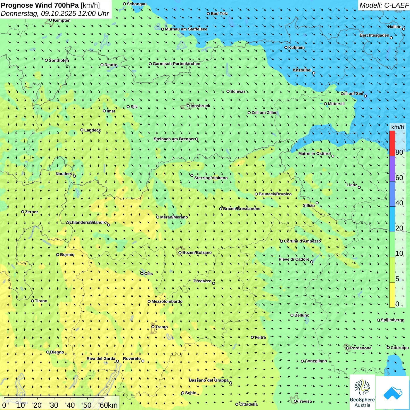
Task: Click the "Modell: C-LAEF" label
Action: 384,5
